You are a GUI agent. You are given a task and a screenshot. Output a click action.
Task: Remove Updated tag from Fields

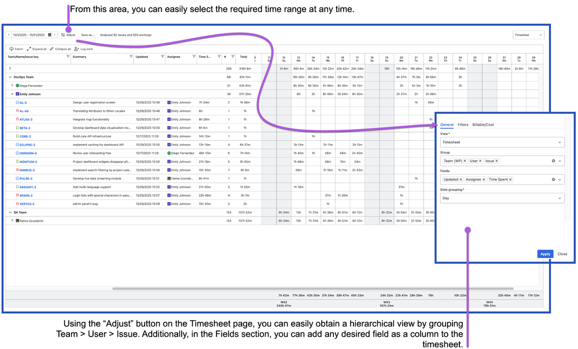pos(461,179)
